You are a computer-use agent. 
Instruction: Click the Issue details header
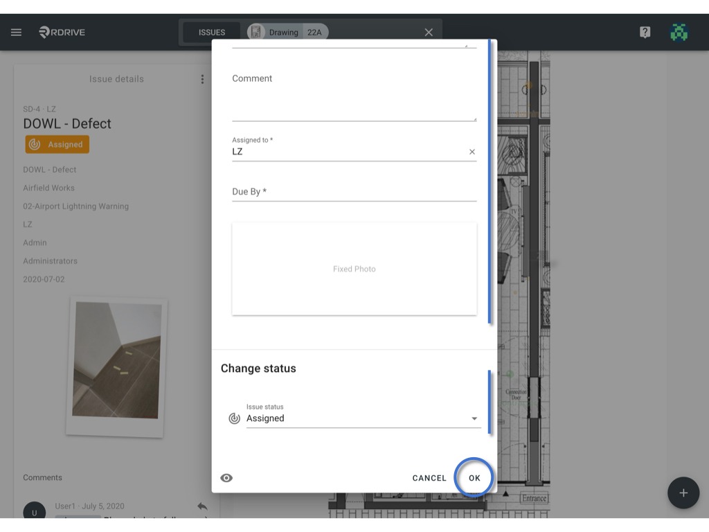(x=116, y=79)
